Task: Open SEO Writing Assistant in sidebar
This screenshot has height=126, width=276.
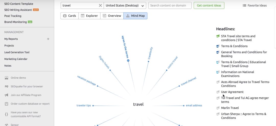Action: click(x=18, y=10)
